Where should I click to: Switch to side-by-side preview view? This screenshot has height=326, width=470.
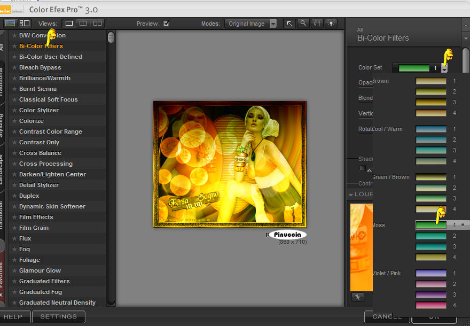pyautogui.click(x=97, y=24)
